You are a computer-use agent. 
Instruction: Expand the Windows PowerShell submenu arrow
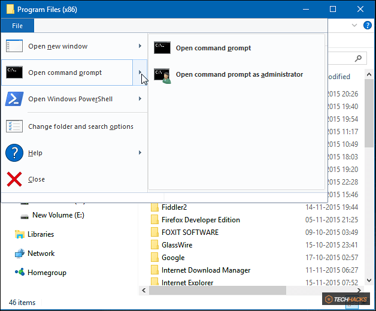coord(140,99)
